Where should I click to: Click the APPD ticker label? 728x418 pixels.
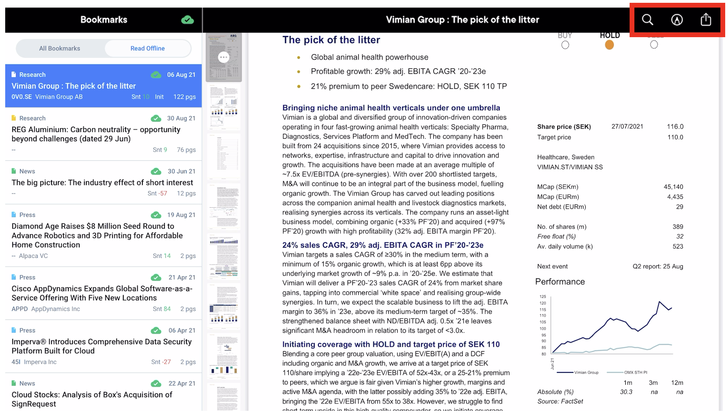click(20, 309)
